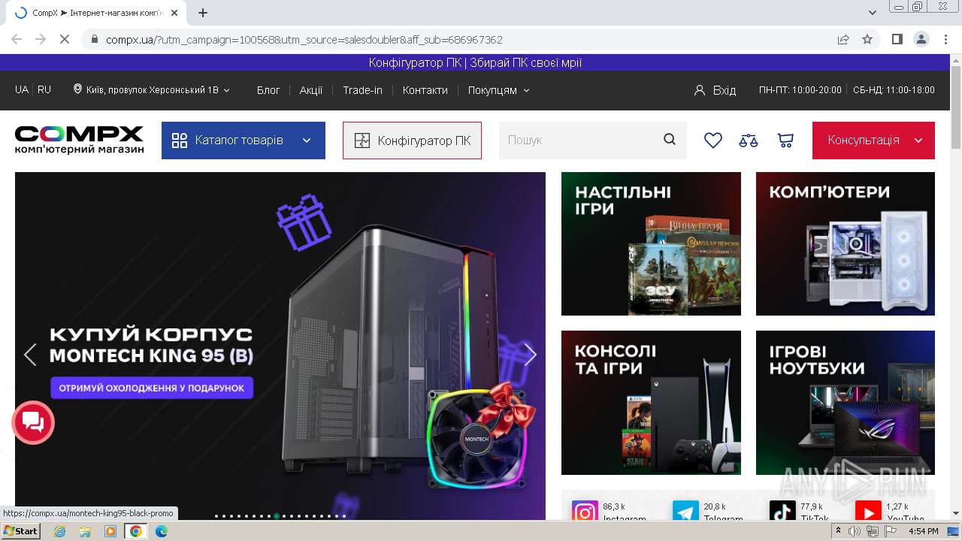The height and width of the screenshot is (541, 962).
Task: Open the Контакти menu item
Action: click(425, 90)
